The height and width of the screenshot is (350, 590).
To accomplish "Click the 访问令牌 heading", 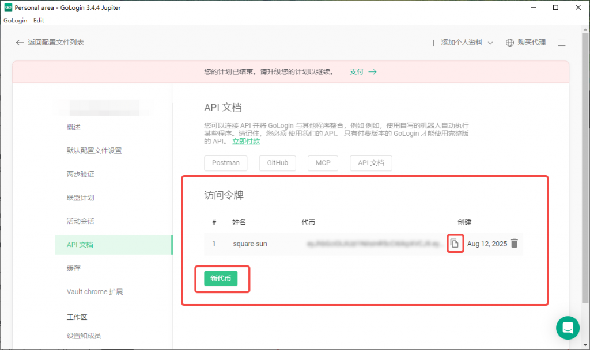I will (x=224, y=195).
